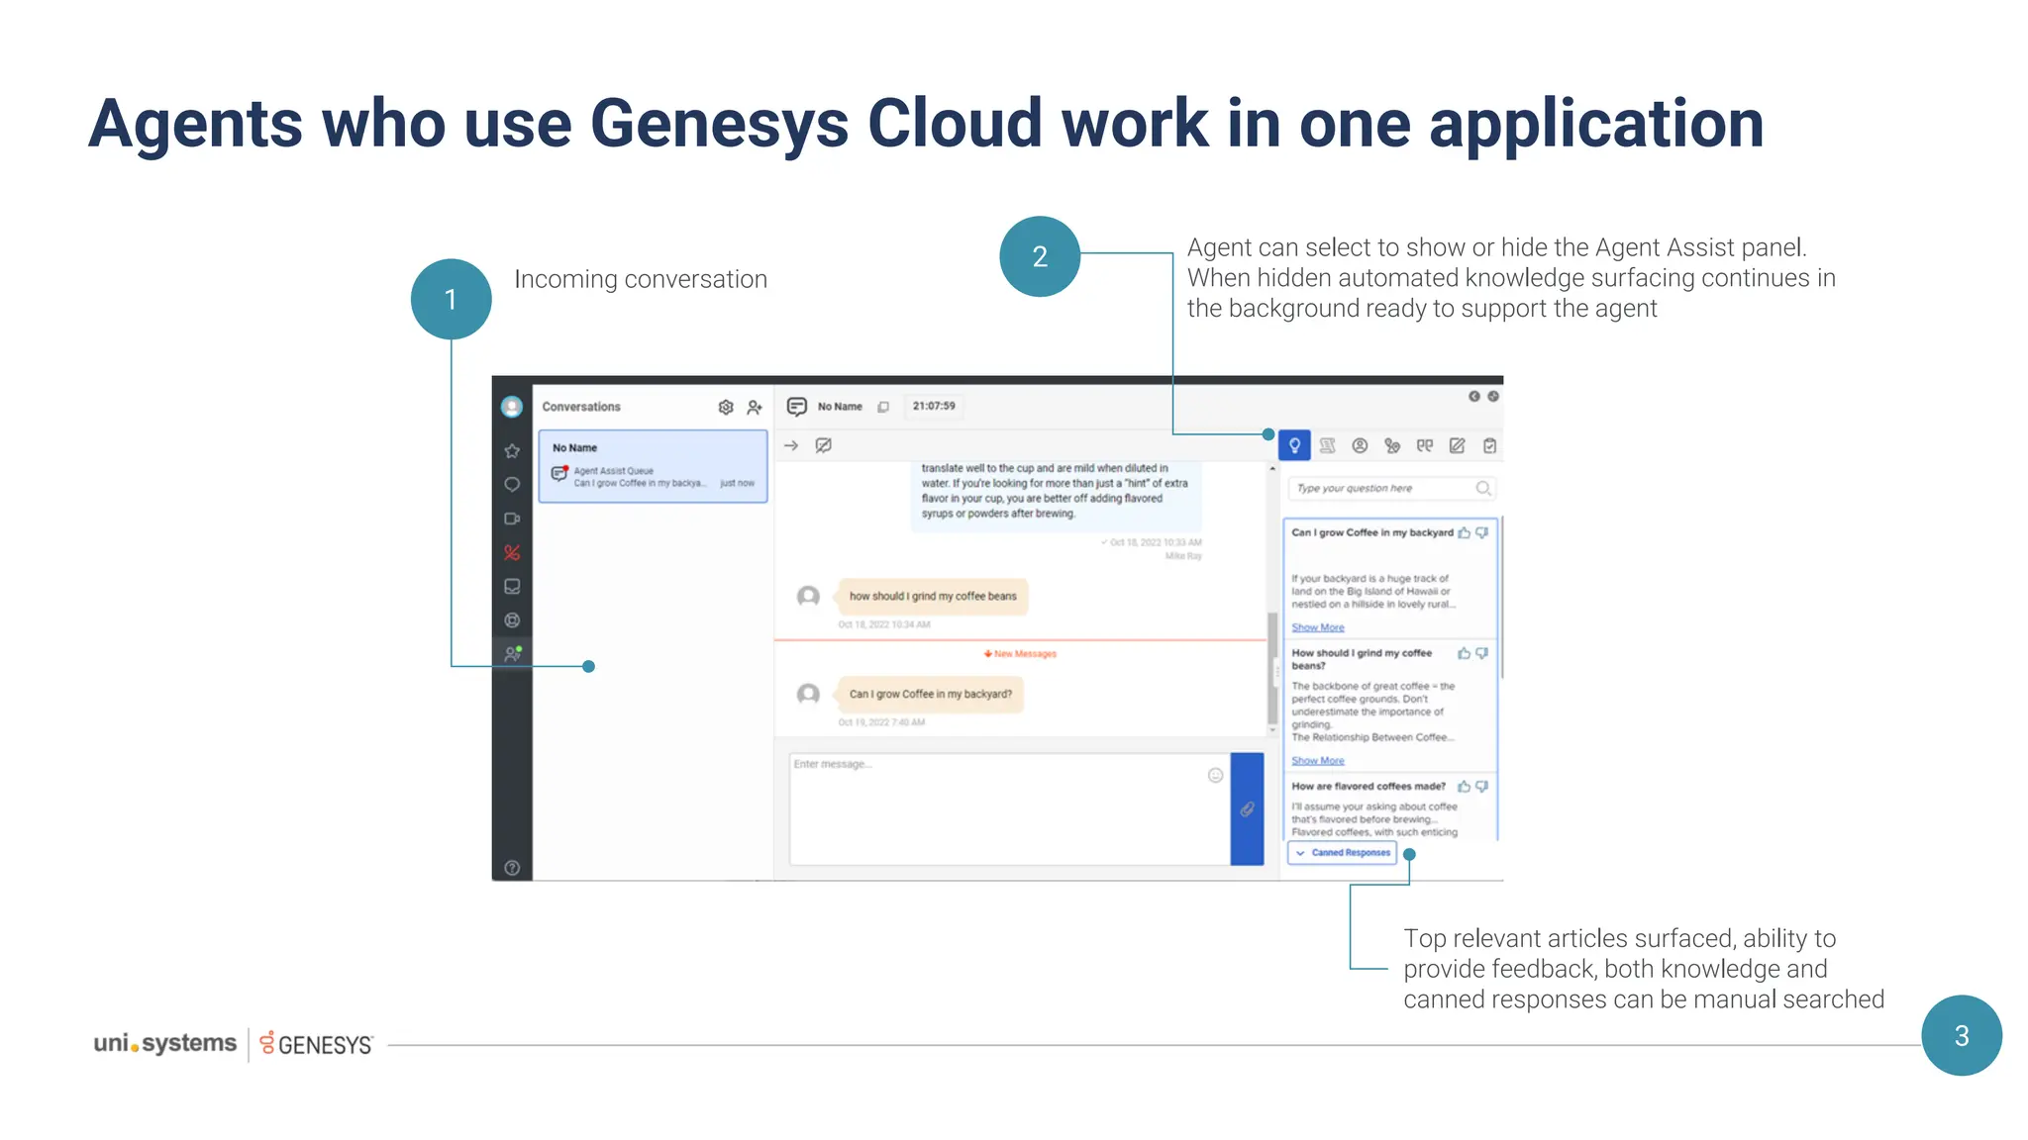Open the Script panel icon
The height and width of the screenshot is (1140, 2028).
tap(1328, 446)
